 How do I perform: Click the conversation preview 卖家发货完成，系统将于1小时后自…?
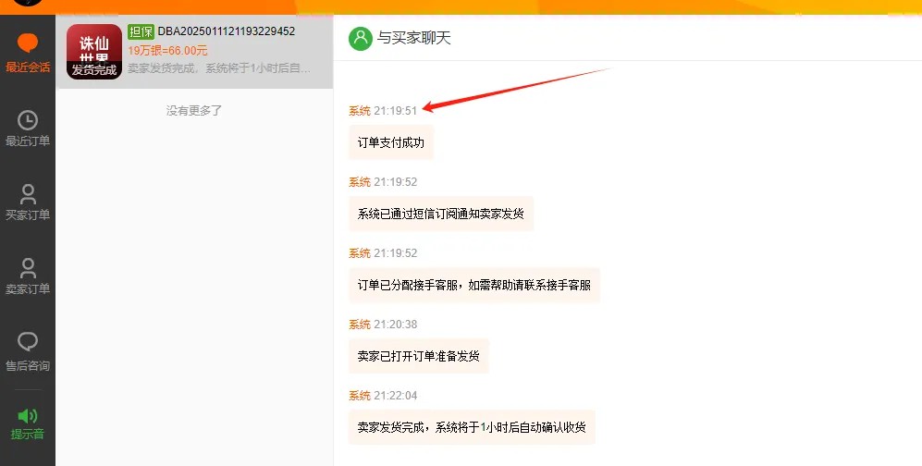click(x=219, y=68)
